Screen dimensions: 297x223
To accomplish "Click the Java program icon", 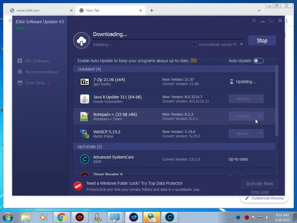I will tap(85, 99).
